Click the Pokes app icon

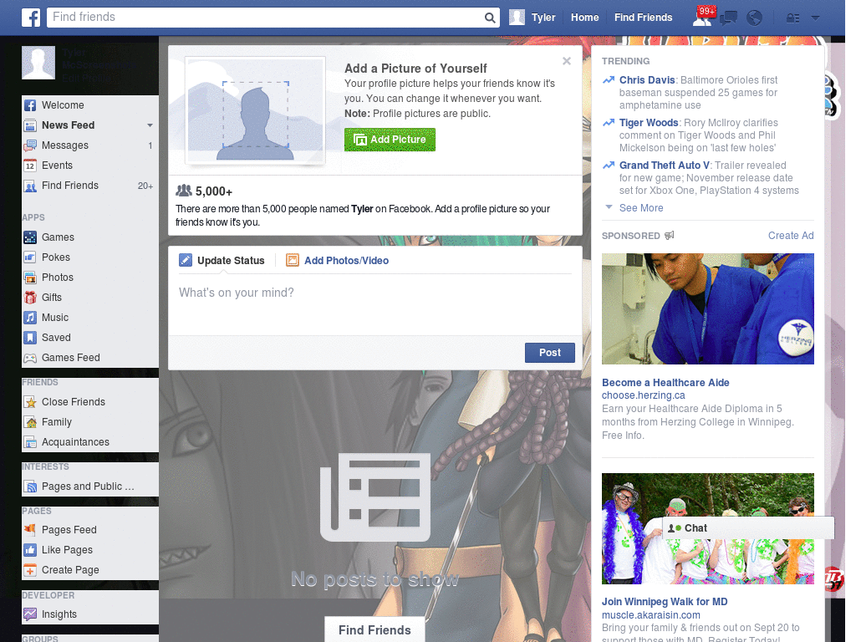pos(30,257)
